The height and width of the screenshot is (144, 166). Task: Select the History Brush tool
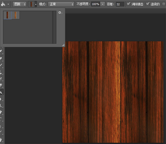1,79
